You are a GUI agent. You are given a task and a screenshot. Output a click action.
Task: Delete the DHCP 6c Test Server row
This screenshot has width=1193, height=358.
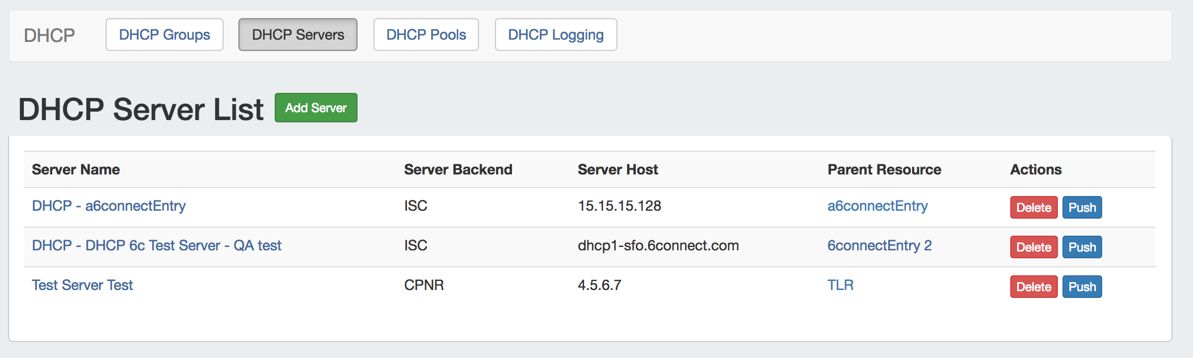tap(1033, 247)
